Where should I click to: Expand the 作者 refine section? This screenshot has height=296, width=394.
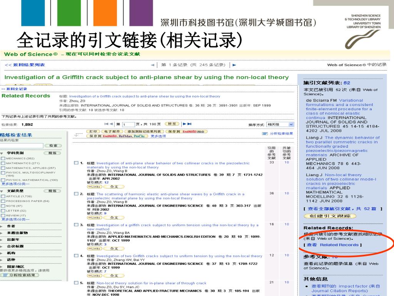pos(1,226)
